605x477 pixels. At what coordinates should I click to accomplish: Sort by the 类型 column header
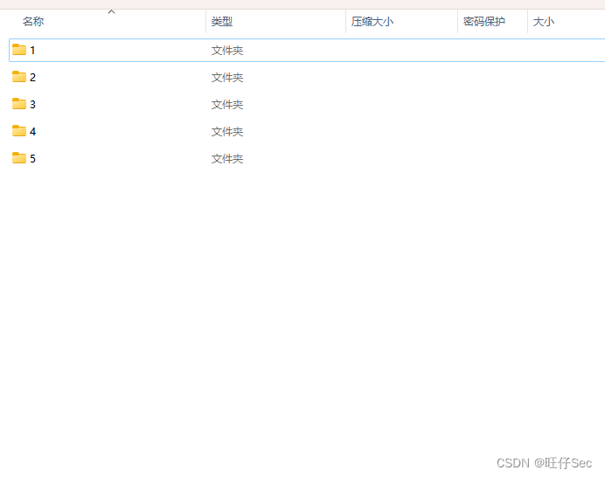click(222, 22)
